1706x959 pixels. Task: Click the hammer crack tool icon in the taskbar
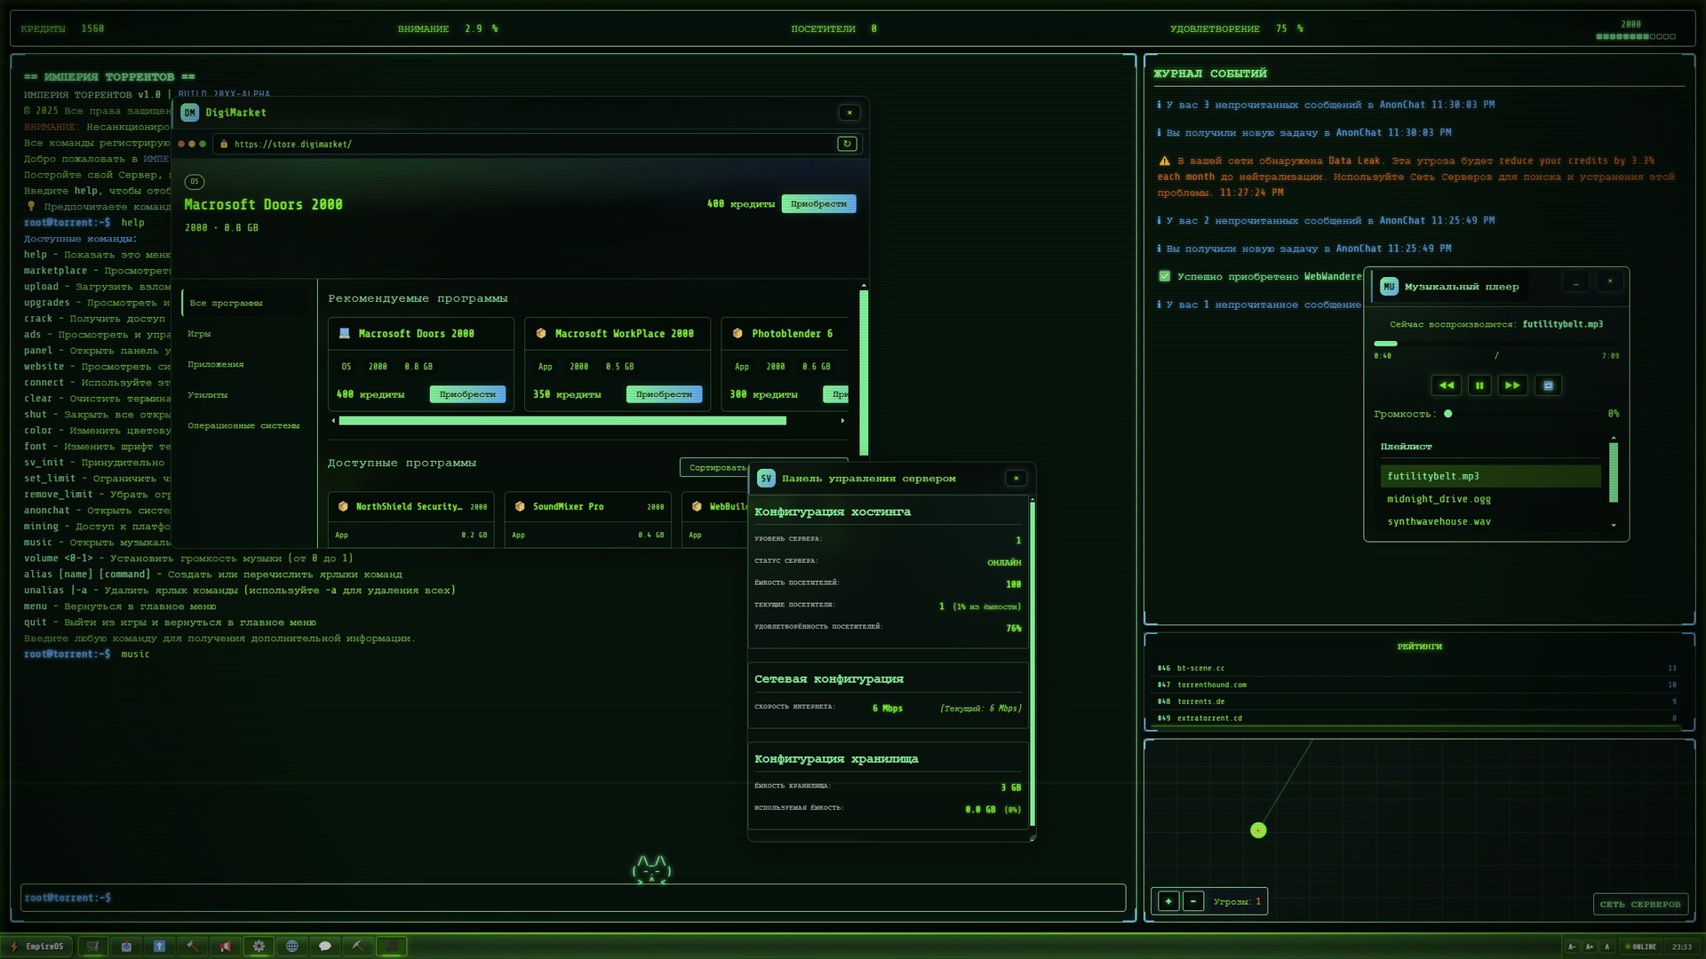tap(193, 947)
